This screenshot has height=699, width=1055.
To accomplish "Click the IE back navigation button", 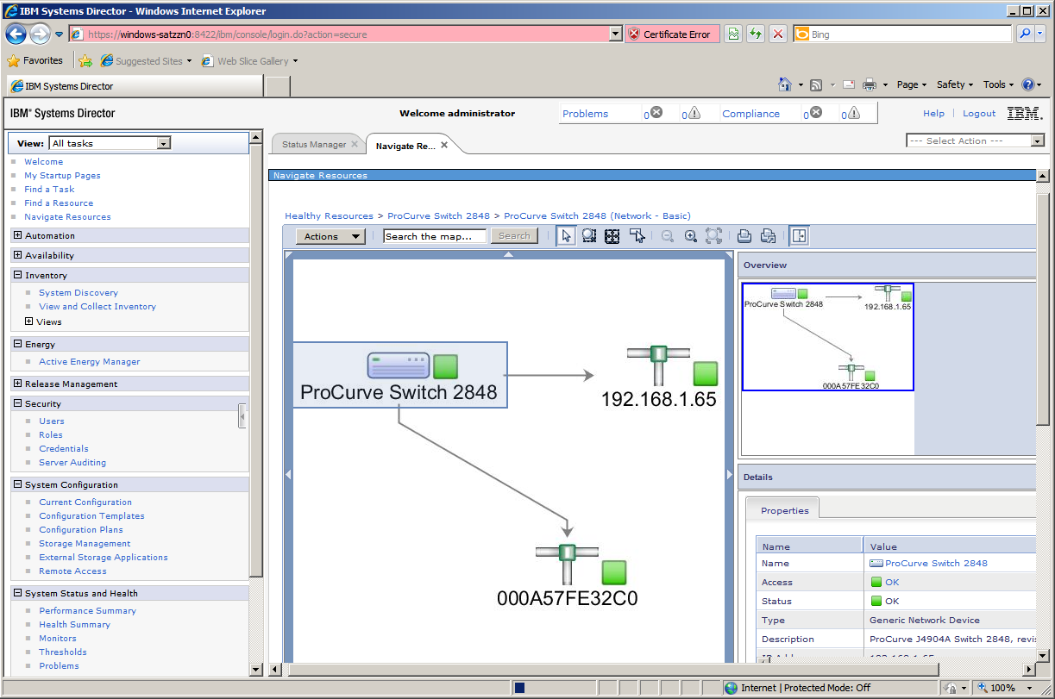I will (16, 34).
